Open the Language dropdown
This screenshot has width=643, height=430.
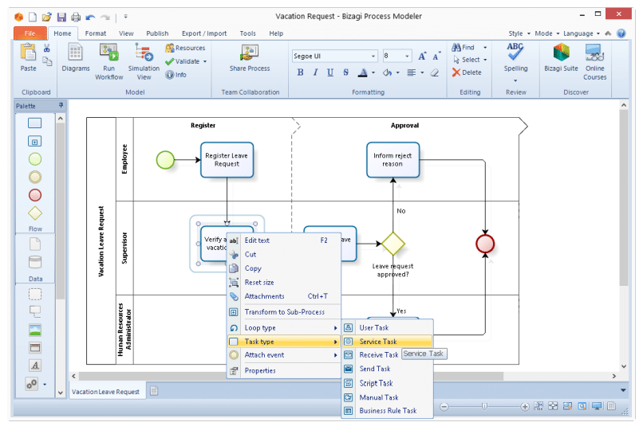pyautogui.click(x=582, y=33)
